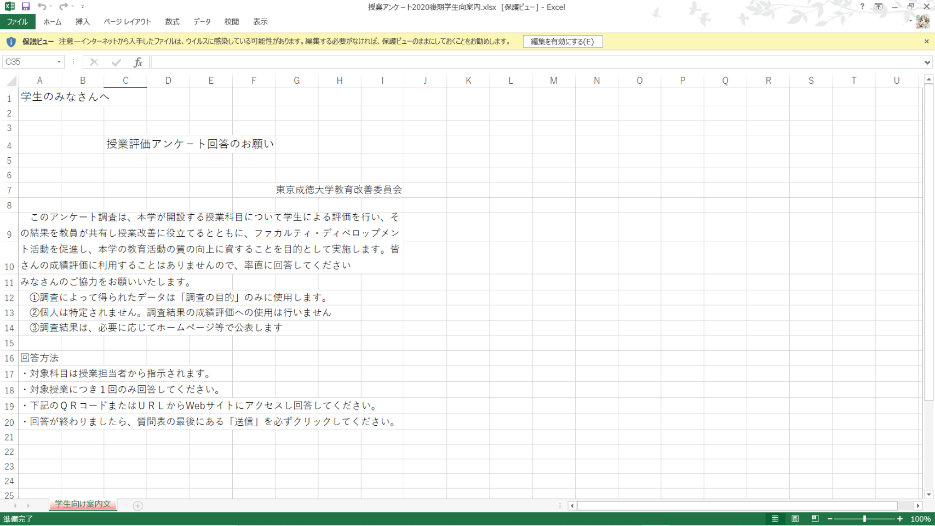
Task: Open the ファイル tab
Action: pyautogui.click(x=18, y=22)
